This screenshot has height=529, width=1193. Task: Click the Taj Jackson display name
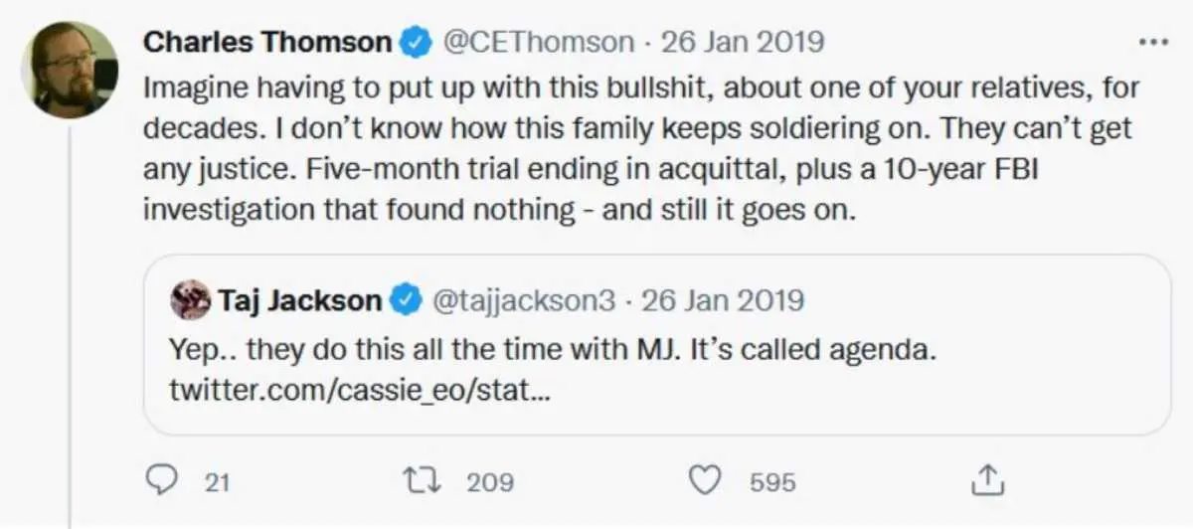[x=299, y=300]
